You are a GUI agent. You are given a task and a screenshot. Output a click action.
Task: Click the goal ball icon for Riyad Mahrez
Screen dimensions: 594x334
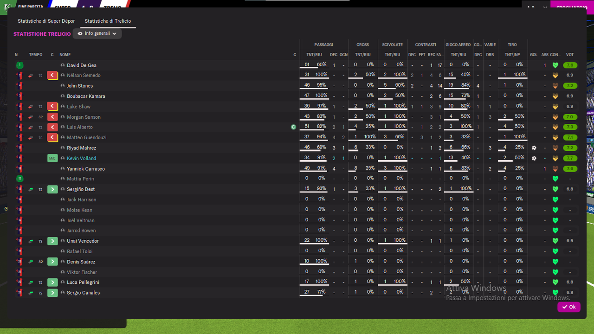tap(534, 148)
